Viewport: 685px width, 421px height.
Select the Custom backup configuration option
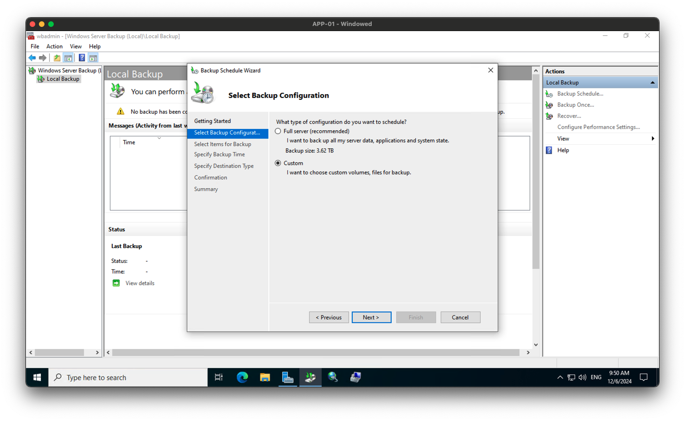[278, 163]
